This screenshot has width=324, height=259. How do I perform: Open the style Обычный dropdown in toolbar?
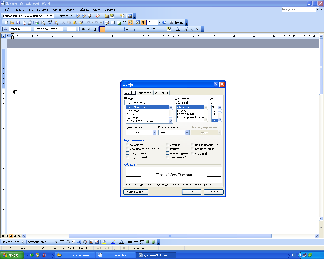pyautogui.click(x=32, y=29)
